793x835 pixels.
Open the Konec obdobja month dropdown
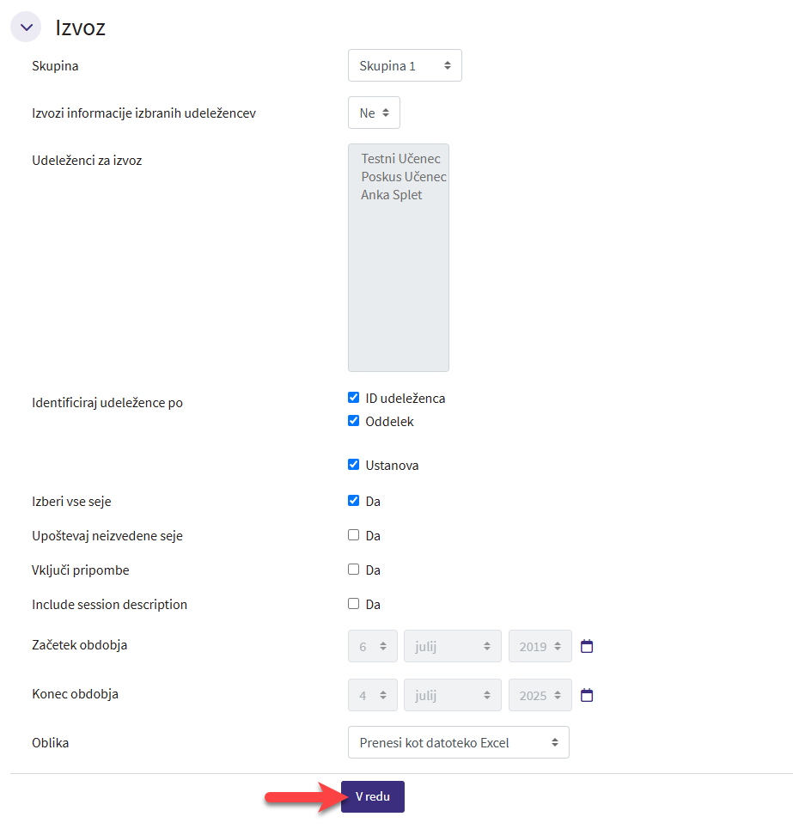tap(452, 696)
